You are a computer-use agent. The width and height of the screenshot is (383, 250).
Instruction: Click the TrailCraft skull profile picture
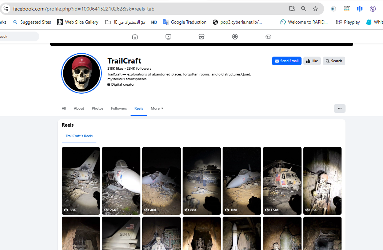point(81,74)
